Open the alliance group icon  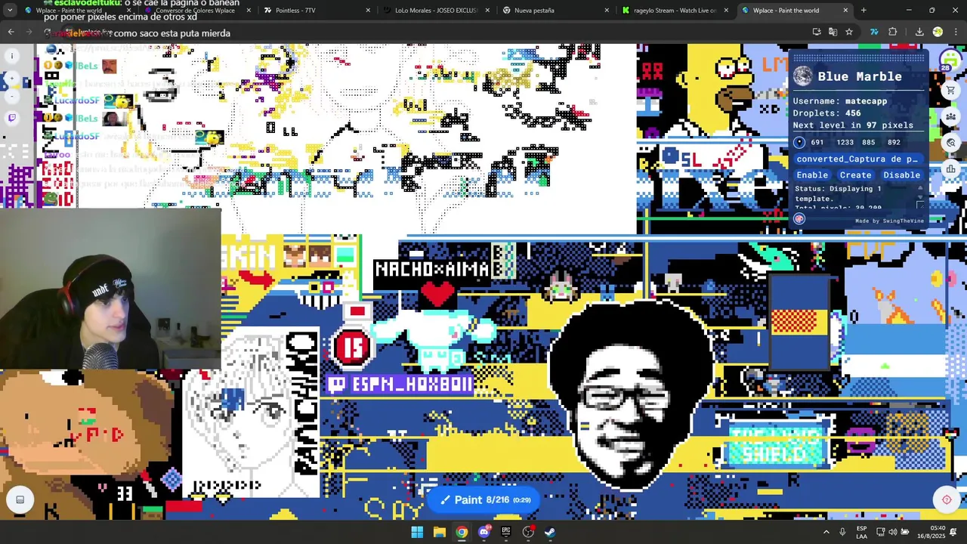(x=951, y=116)
